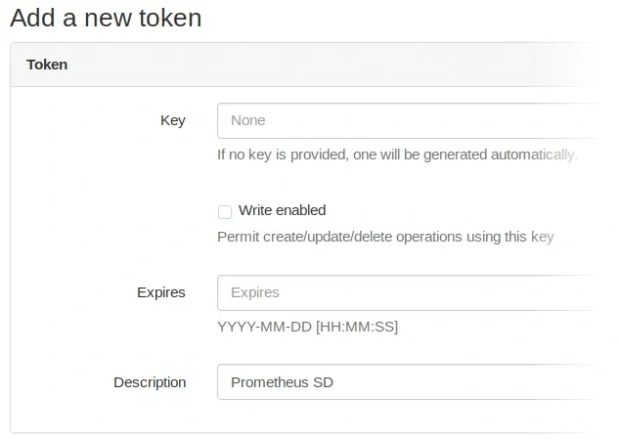Click the "None" placeholder in Key field

[248, 120]
